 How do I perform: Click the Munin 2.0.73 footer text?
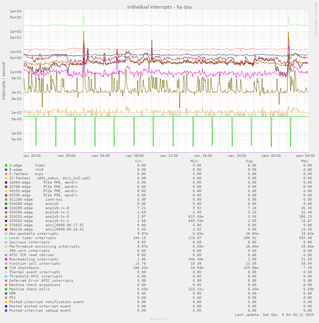pyautogui.click(x=159, y=319)
